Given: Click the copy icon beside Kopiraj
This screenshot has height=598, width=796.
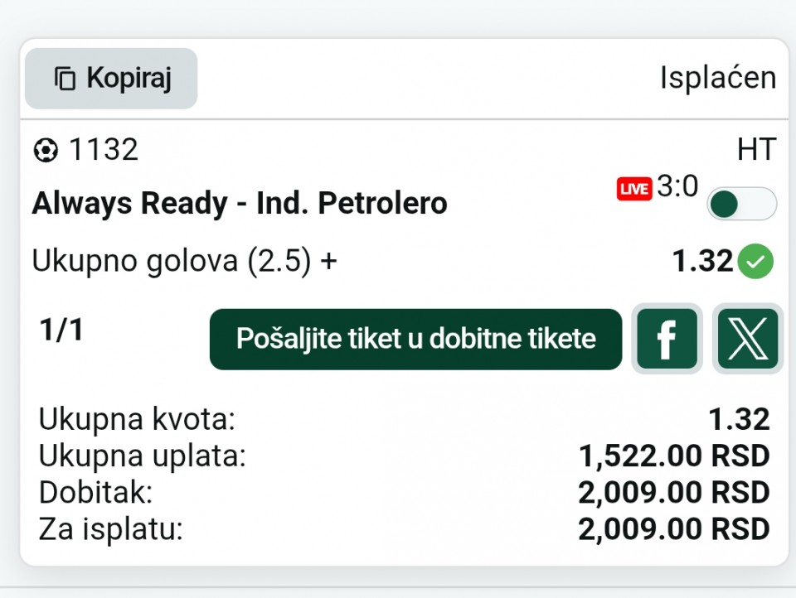Looking at the screenshot, I should pyautogui.click(x=65, y=79).
